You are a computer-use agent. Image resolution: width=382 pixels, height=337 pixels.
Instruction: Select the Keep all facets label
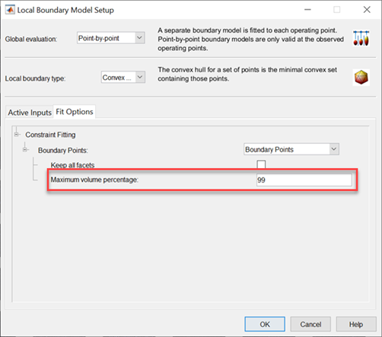(x=72, y=165)
